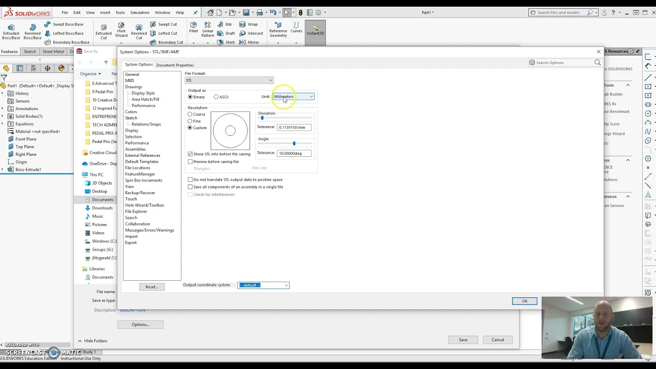Click the Home icon in top toolbar

[x=210, y=12]
